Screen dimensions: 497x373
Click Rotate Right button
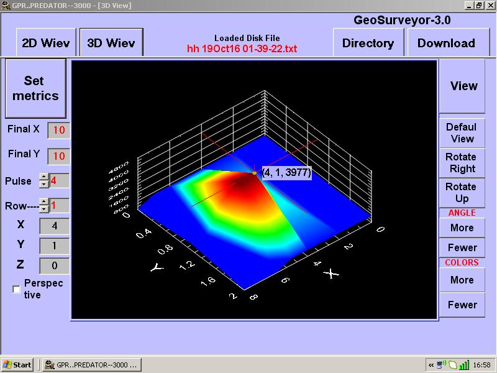click(x=462, y=163)
